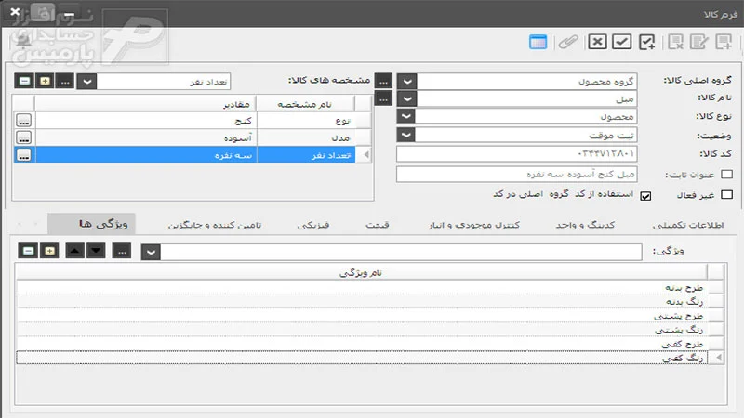Expand the ویژگی combo box arrow

coord(151,252)
